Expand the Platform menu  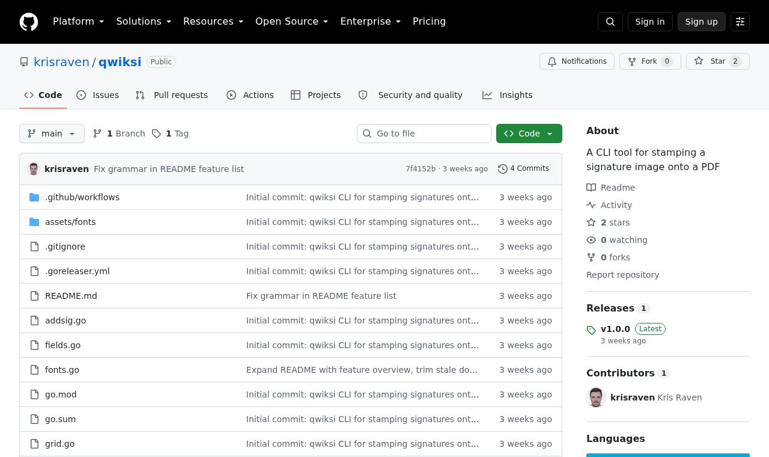click(x=78, y=22)
